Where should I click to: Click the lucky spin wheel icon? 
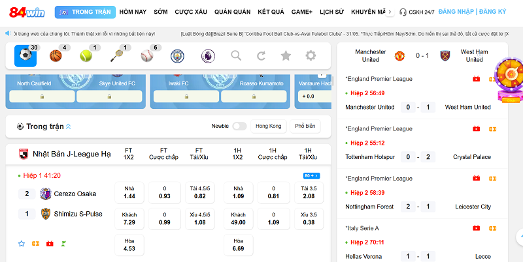tap(509, 80)
